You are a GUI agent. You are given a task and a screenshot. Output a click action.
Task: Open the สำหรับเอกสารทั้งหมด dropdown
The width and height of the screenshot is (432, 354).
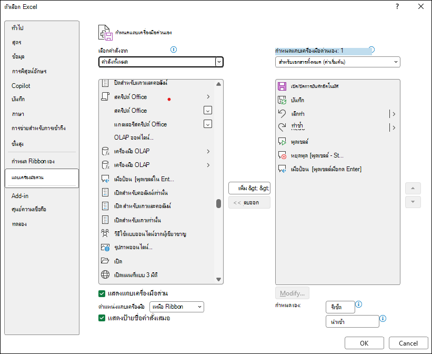tap(337, 62)
